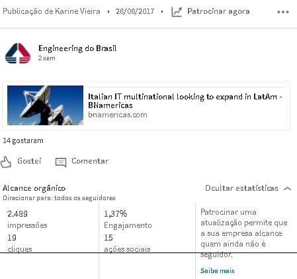Click the Engineering do Brasil logo

(18, 53)
